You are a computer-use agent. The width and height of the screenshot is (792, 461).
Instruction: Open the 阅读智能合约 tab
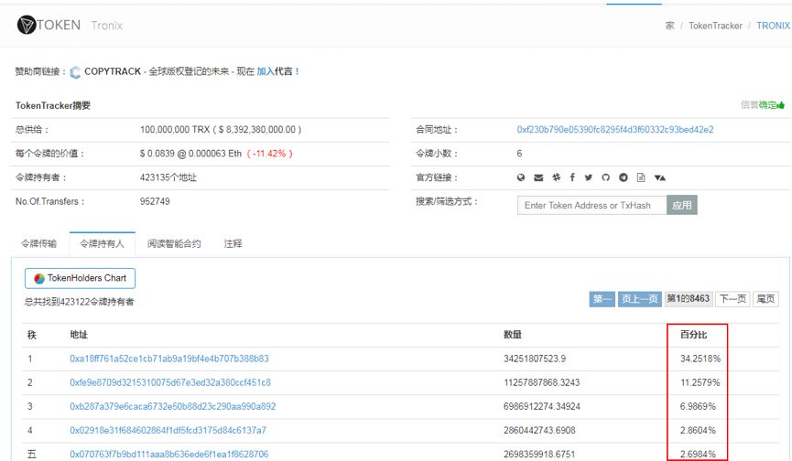pos(174,243)
